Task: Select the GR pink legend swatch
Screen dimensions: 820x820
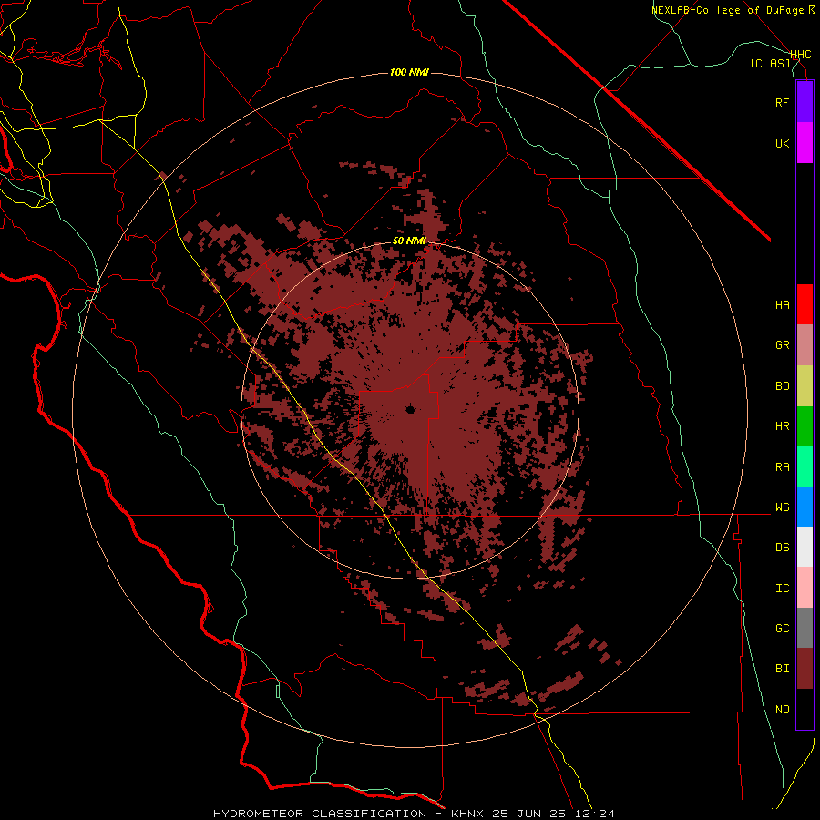Action: point(805,345)
